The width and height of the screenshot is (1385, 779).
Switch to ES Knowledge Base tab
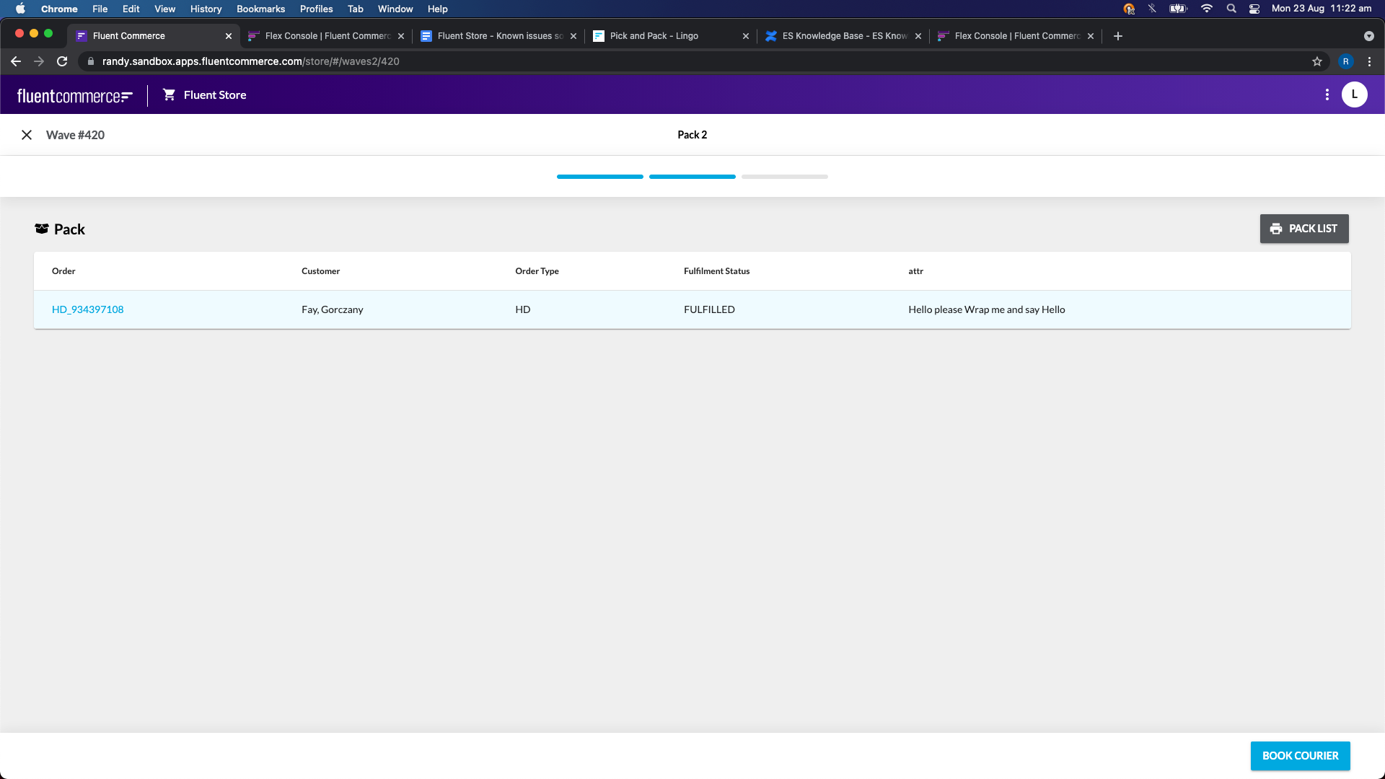[844, 36]
